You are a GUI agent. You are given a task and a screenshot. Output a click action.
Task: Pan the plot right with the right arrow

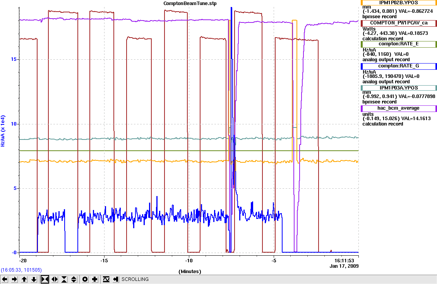[14, 279]
